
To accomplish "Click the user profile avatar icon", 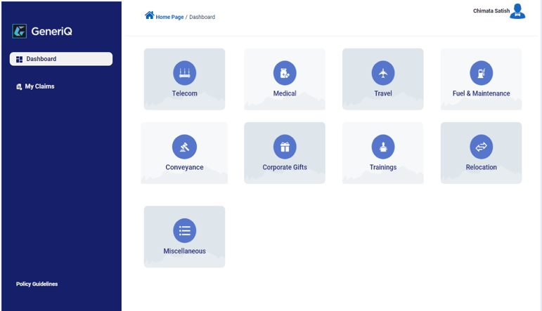I will pos(518,11).
